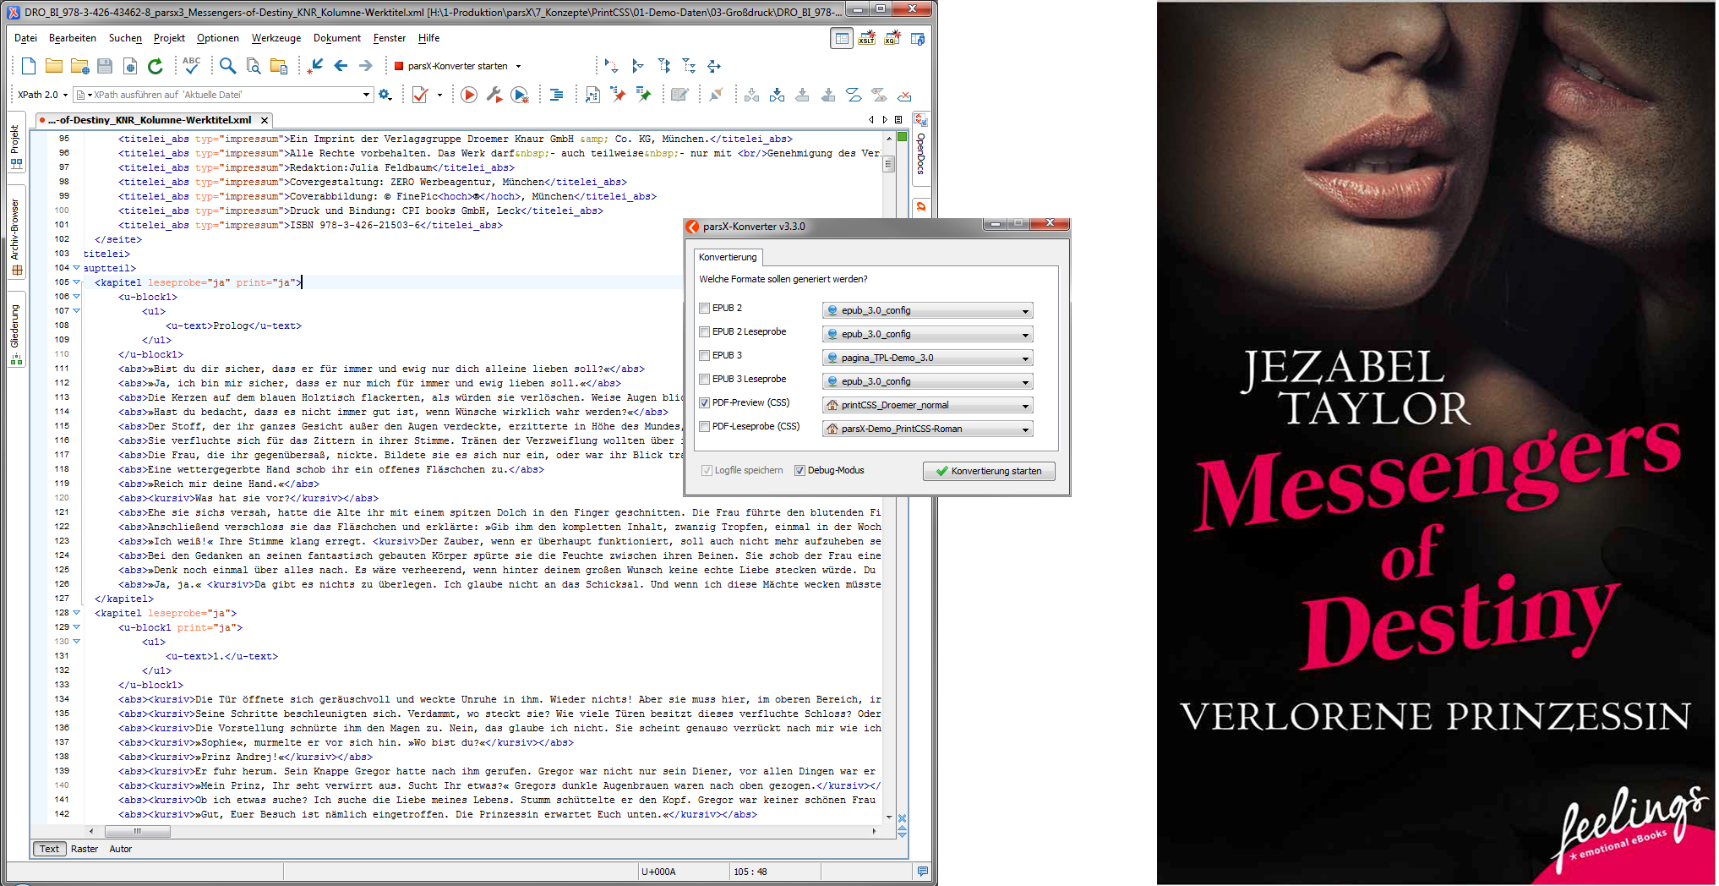Collapse the u-block1 element at line 106
The width and height of the screenshot is (1719, 886).
(77, 297)
